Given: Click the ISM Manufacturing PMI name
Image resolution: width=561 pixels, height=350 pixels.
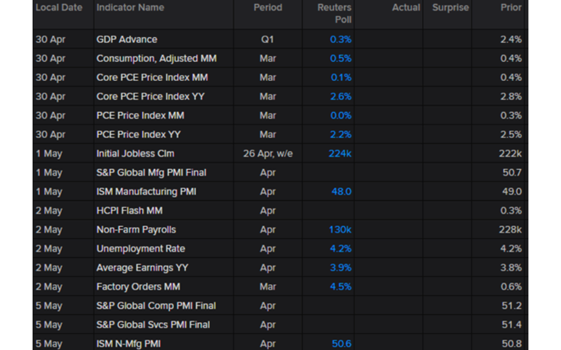Looking at the screenshot, I should pos(146,191).
